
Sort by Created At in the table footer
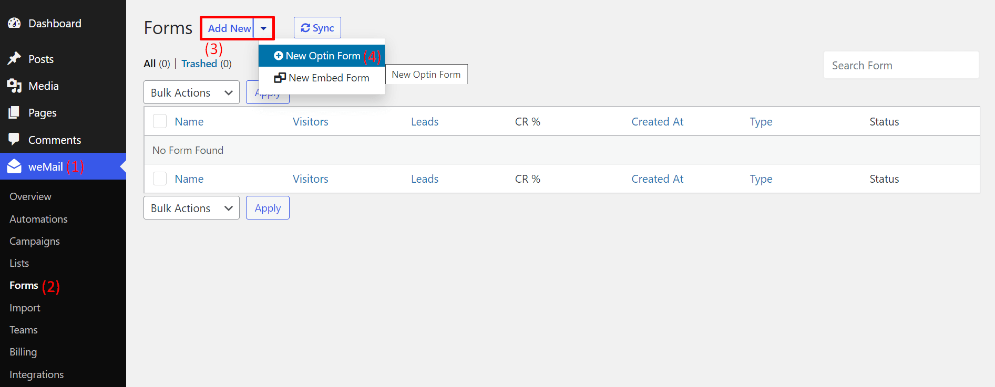(x=658, y=179)
